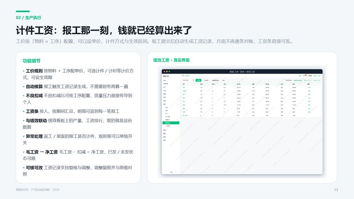The image size is (354, 199).
Task: Click the 不良扣减 bullet
Action: coord(77,99)
